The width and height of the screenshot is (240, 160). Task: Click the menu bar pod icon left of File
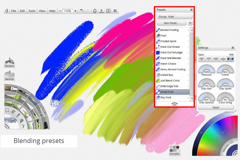click(x=6, y=11)
